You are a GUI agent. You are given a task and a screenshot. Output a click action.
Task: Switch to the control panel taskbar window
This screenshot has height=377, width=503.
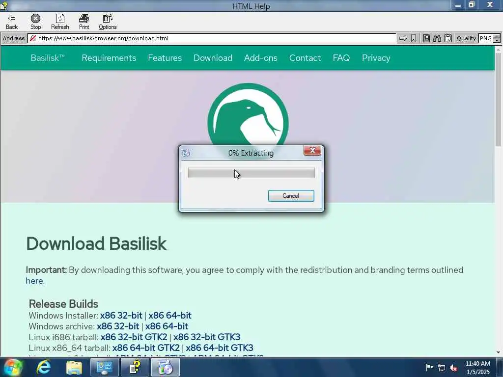pyautogui.click(x=104, y=367)
